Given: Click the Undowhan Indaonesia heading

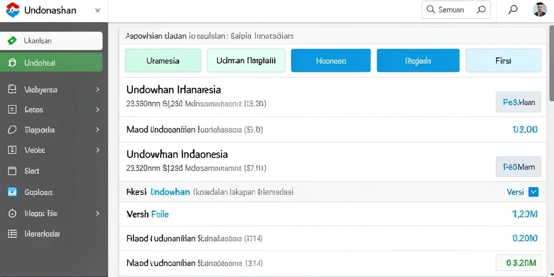Looking at the screenshot, I should click(x=177, y=154).
